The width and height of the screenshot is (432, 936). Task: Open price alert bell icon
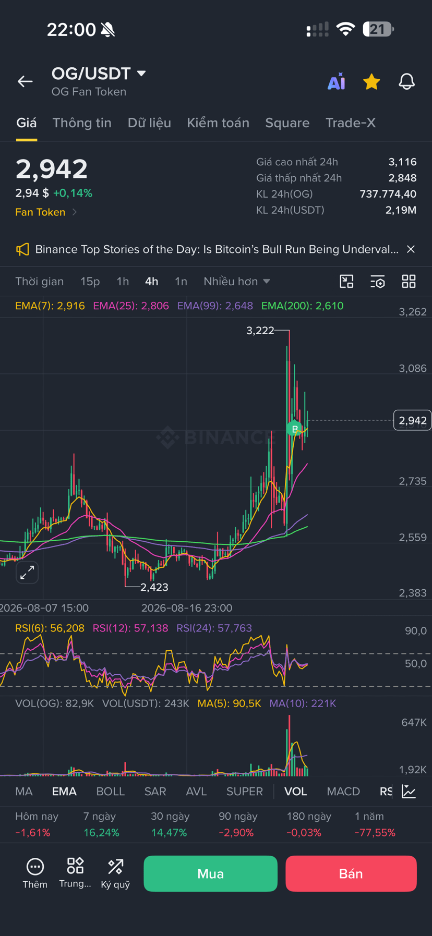406,81
